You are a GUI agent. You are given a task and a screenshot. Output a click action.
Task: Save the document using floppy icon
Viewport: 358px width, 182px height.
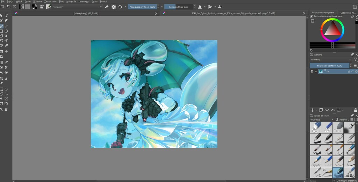tap(15, 7)
